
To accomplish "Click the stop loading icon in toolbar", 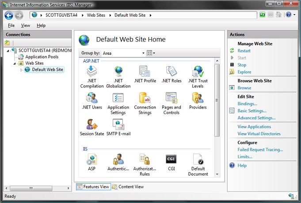I will (x=271, y=15).
